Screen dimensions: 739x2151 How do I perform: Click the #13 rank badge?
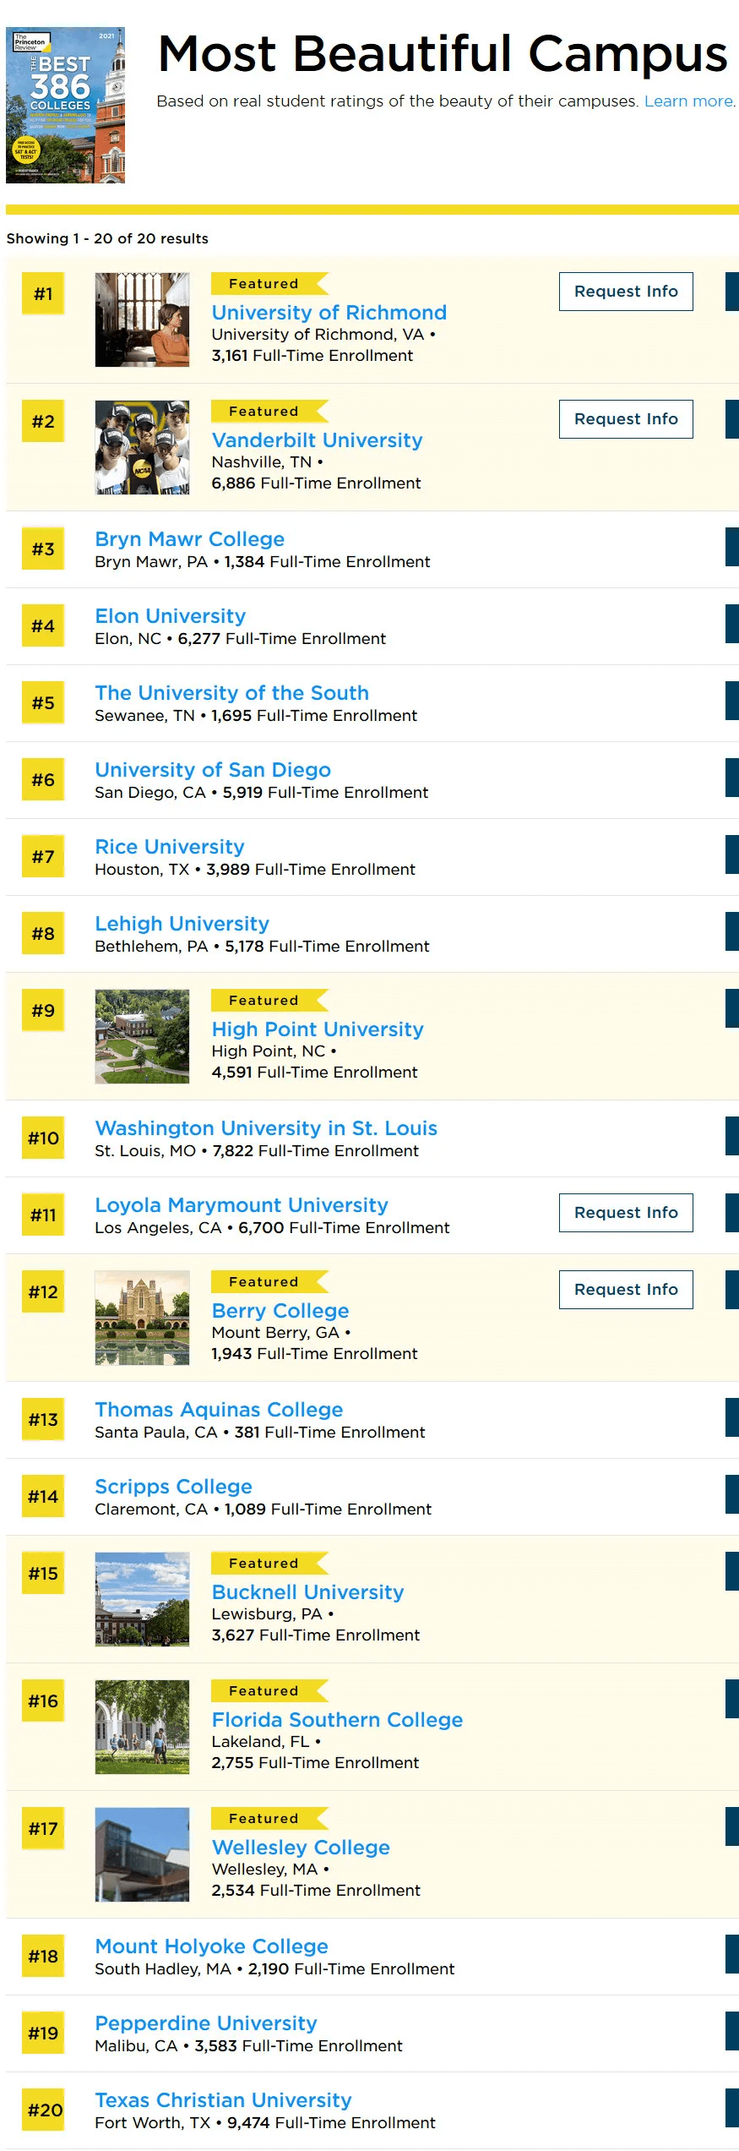click(43, 1419)
